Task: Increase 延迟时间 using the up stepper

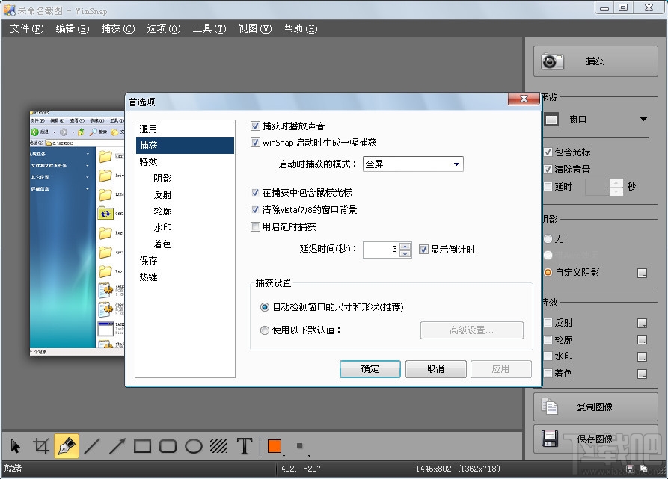Action: point(404,246)
